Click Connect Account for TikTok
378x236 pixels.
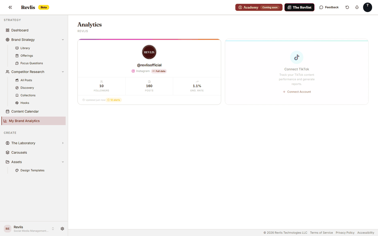[297, 92]
